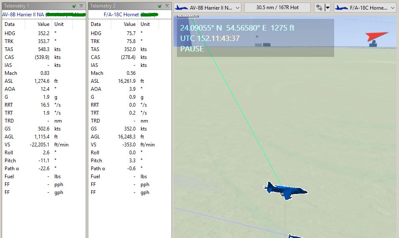Select AGL value 1,115.4 in Telemetry 1
This screenshot has height=238, width=399.
42,137
